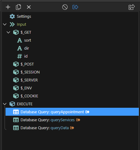This screenshot has width=140, height=150.
Task: Open Settings gear item
Action: (20, 17)
